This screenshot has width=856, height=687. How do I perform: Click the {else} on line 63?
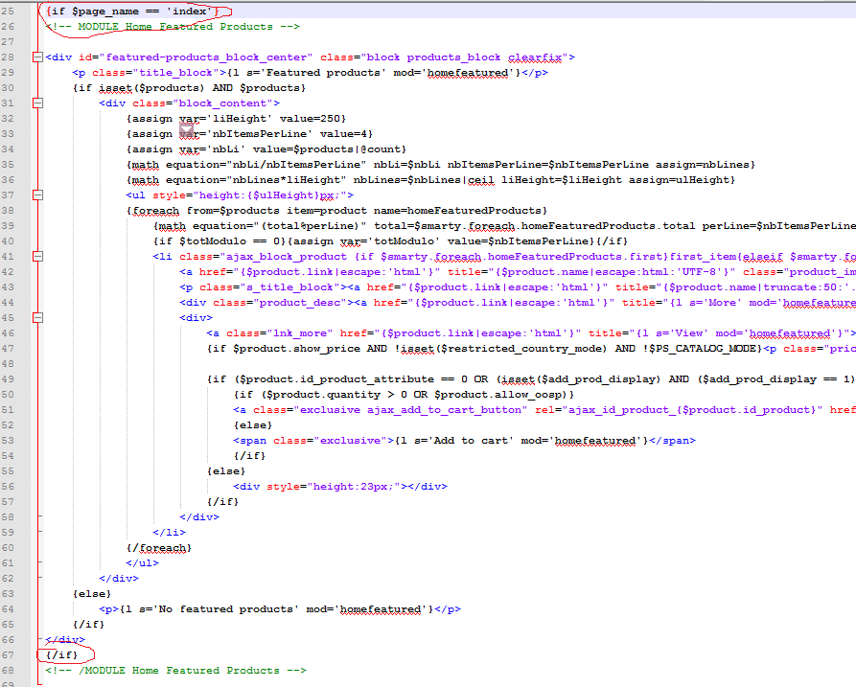tap(92, 593)
